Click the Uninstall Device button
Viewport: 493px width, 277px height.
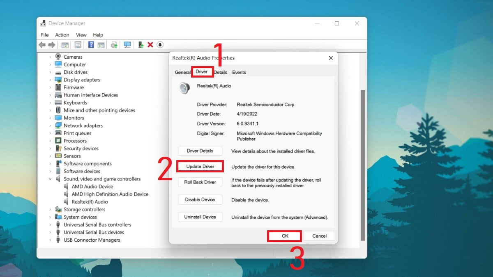tap(200, 217)
